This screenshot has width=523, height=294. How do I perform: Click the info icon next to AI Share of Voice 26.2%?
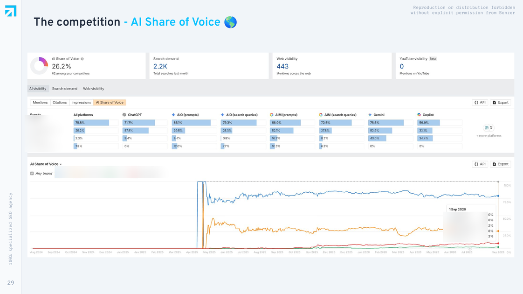point(82,59)
